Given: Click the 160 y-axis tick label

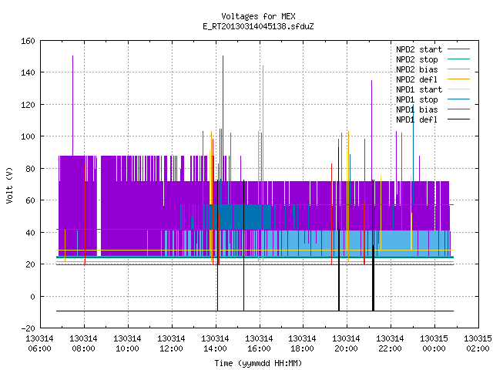Looking at the screenshot, I should click(28, 41).
